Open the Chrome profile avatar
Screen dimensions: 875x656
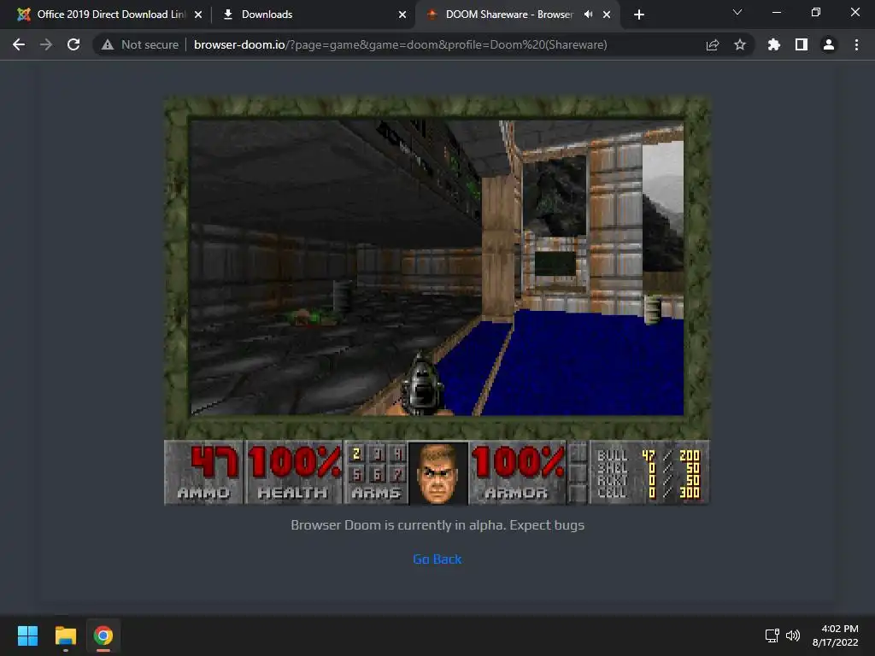click(x=829, y=44)
